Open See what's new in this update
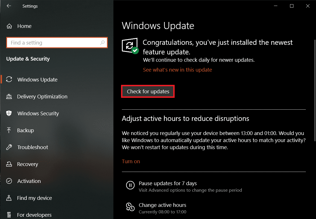 (x=177, y=70)
